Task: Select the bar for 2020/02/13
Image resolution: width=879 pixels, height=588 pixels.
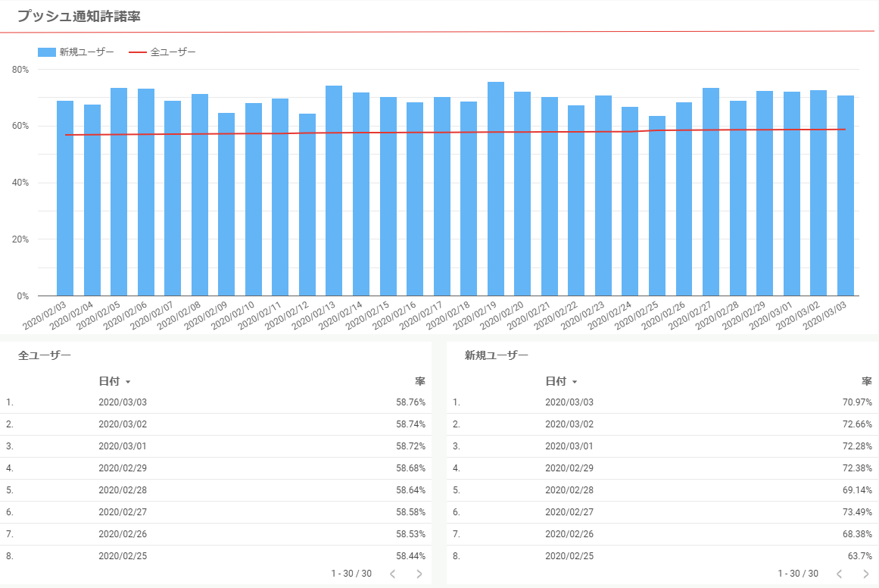Action: coord(334,191)
